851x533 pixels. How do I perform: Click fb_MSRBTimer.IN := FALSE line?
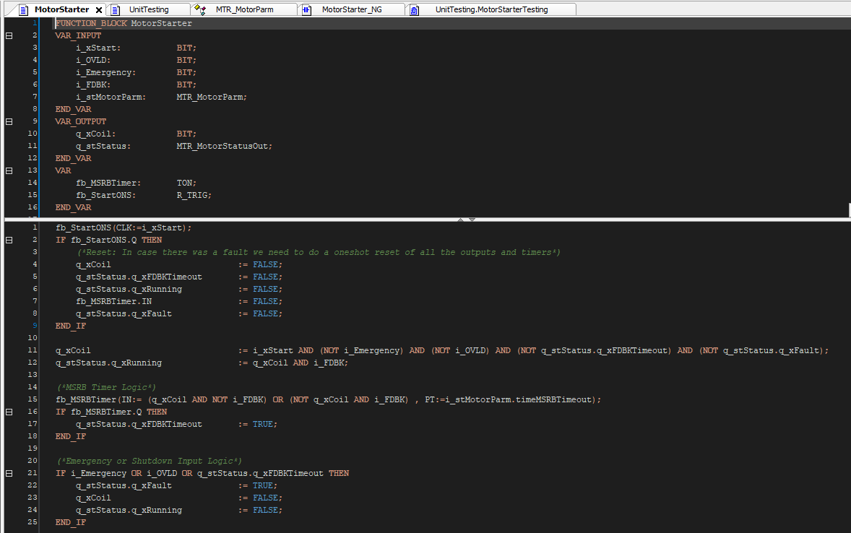coord(179,301)
